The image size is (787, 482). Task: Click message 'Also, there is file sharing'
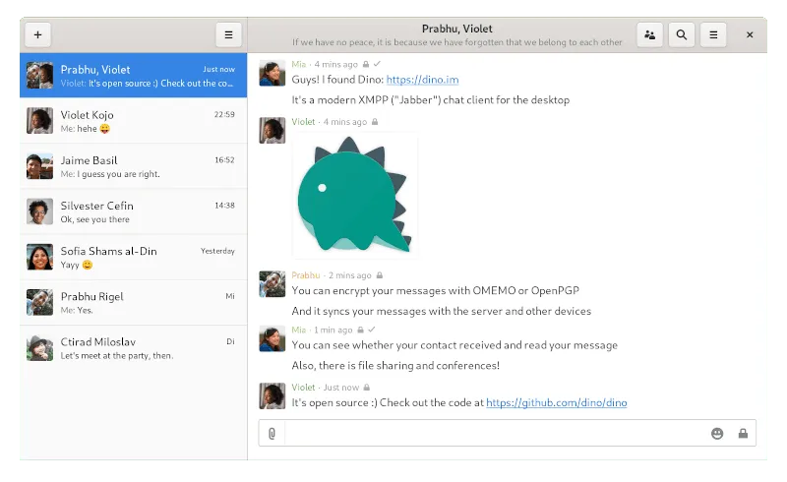tap(395, 366)
